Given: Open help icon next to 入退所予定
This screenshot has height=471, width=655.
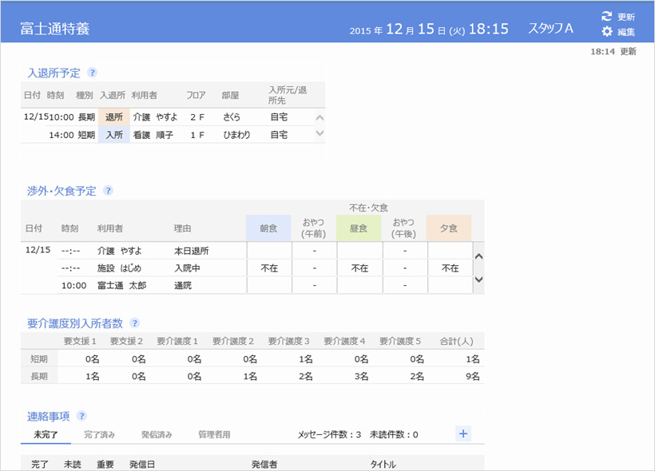Looking at the screenshot, I should pos(93,73).
